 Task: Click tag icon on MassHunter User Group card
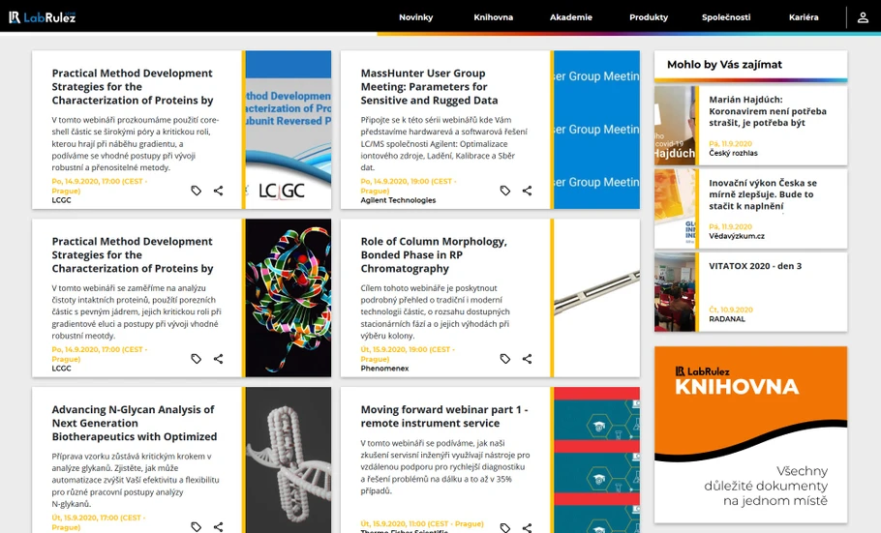click(505, 191)
